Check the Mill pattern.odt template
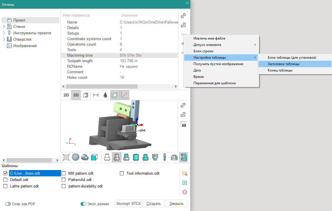332x211 pixels. click(64, 174)
